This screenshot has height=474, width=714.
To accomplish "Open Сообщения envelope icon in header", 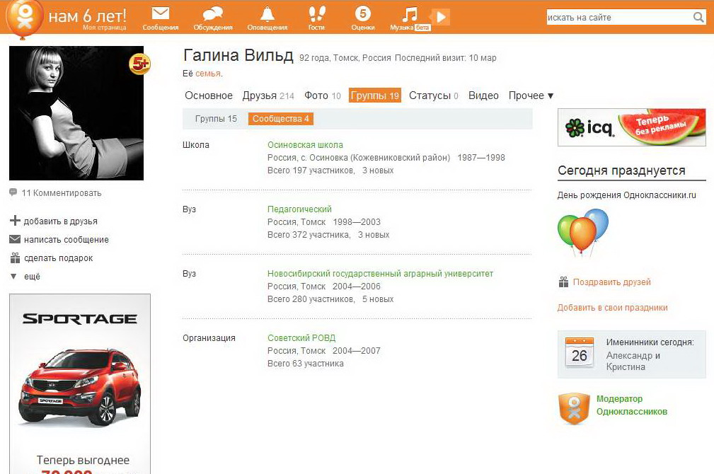I will (x=161, y=14).
